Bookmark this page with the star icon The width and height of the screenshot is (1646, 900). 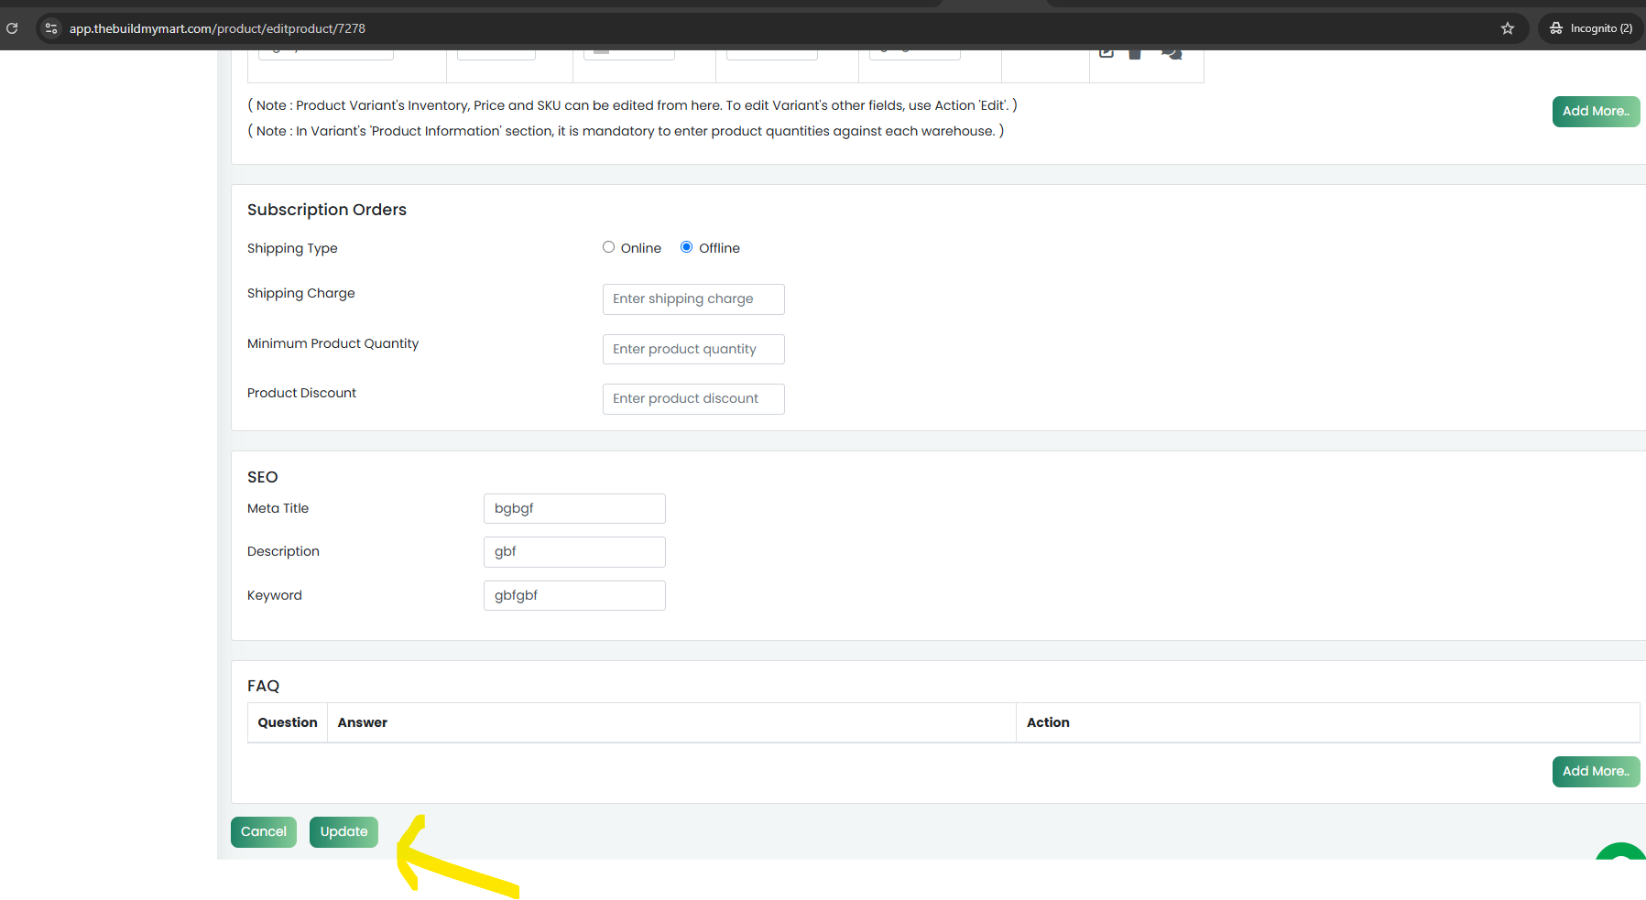point(1508,28)
